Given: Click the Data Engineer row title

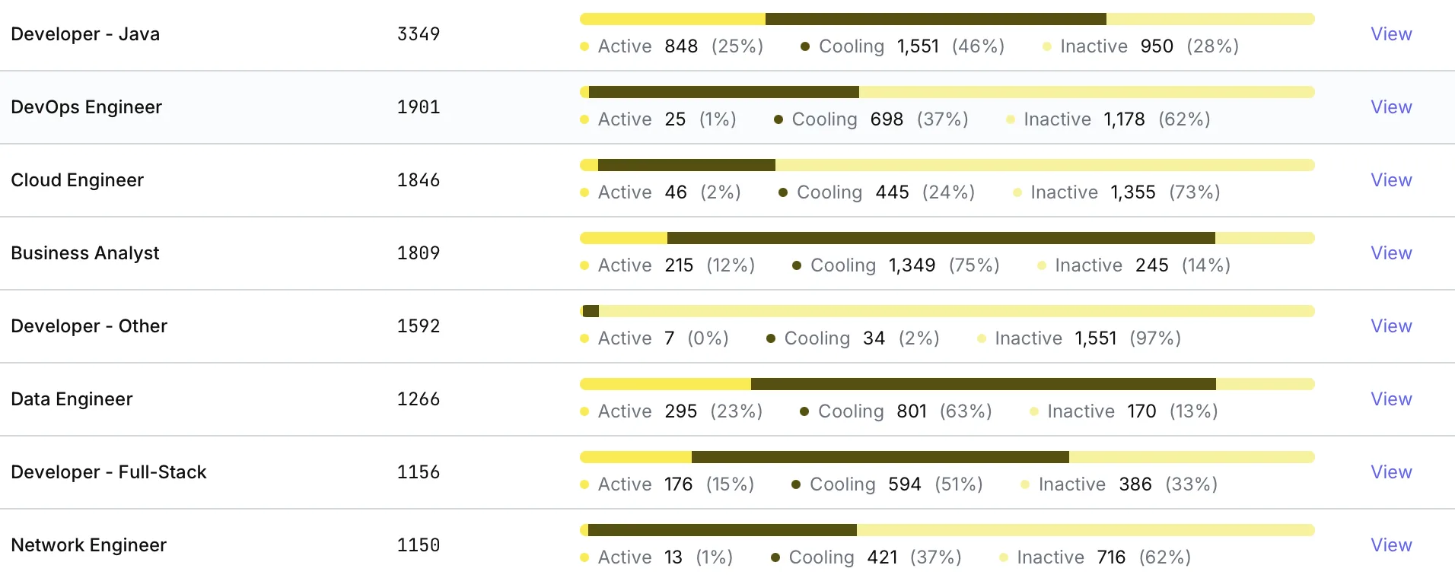Looking at the screenshot, I should click(x=72, y=399).
